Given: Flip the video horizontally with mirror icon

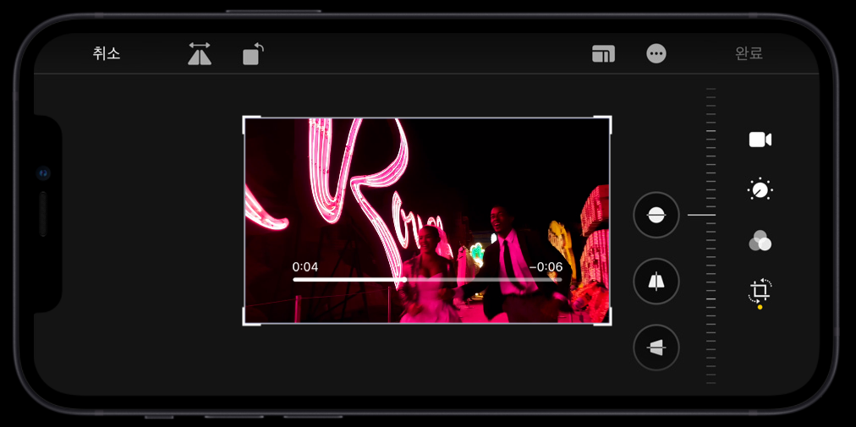Looking at the screenshot, I should 200,54.
